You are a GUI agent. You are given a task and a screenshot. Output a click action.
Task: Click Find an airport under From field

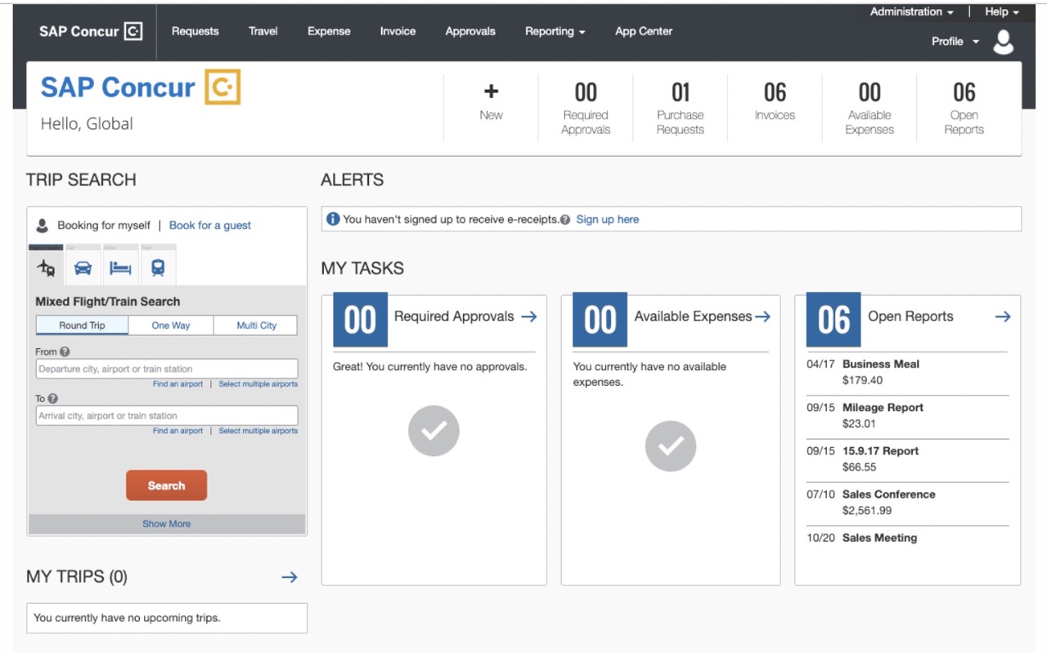(x=177, y=384)
